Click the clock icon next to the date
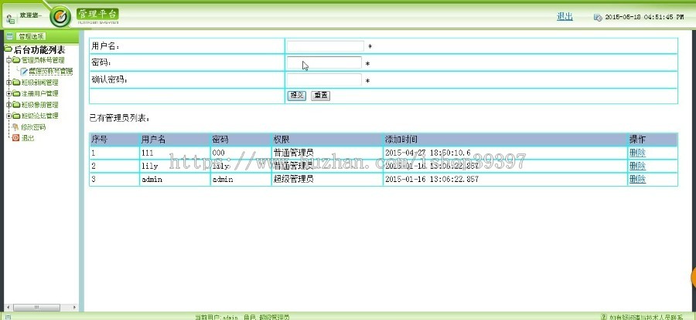This screenshot has width=696, height=320. pos(598,17)
